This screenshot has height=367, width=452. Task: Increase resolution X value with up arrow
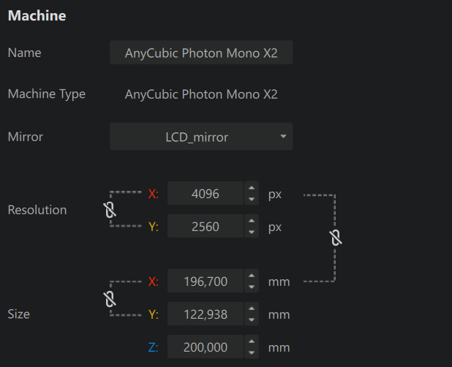252,189
